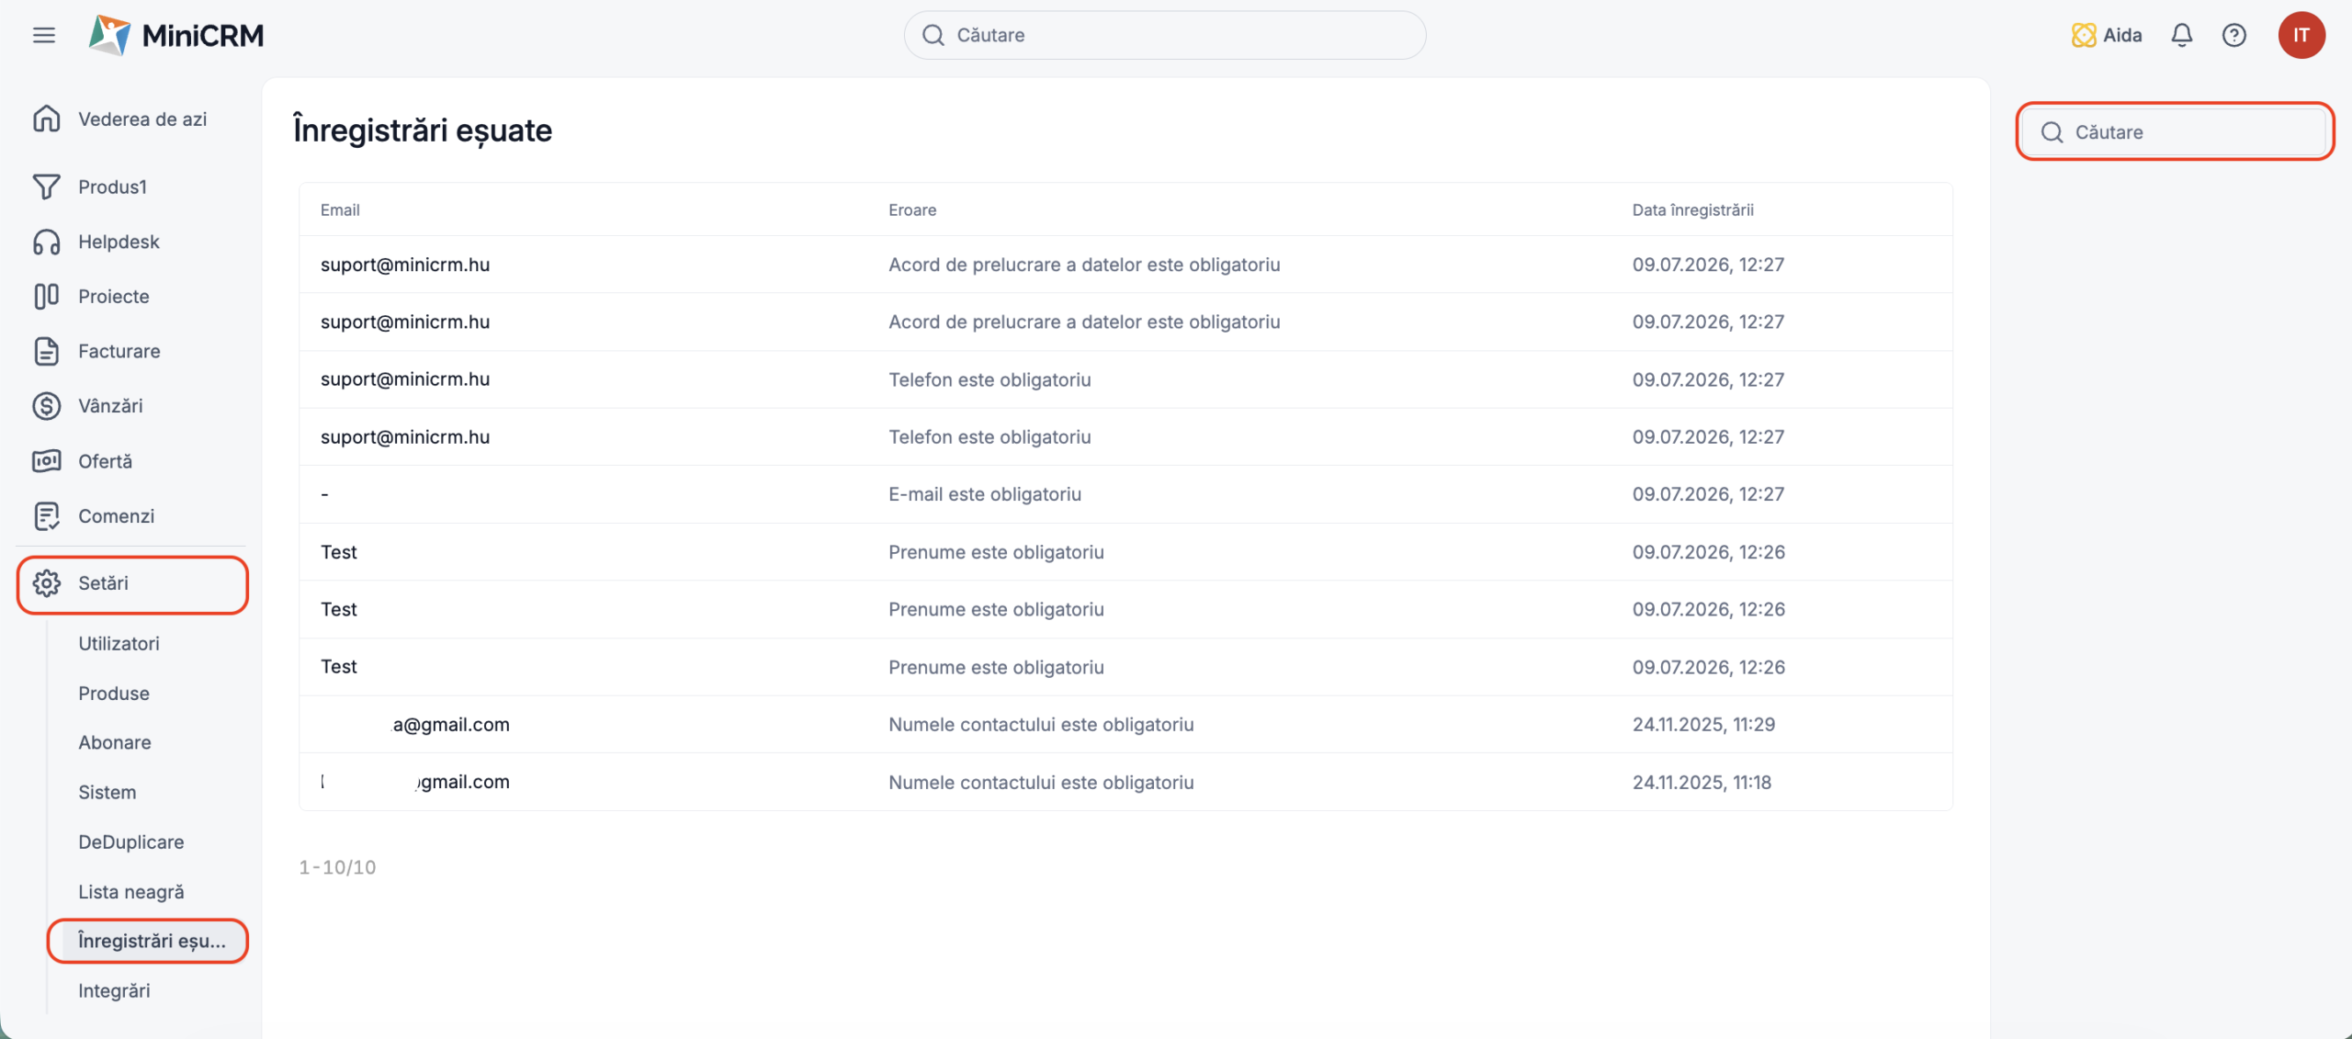Click the Eroare column header

pos(912,209)
